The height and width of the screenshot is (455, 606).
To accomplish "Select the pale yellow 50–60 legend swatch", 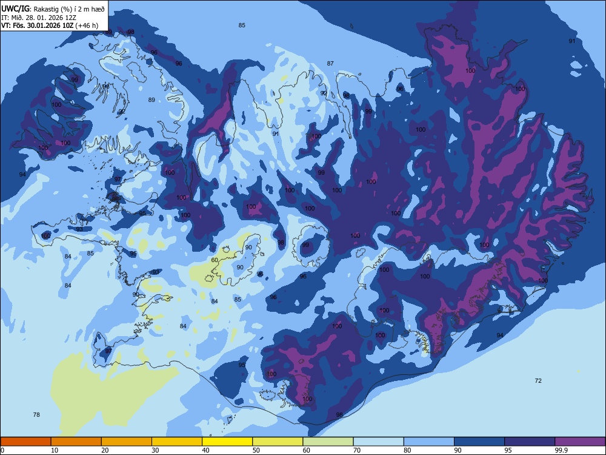I will 278,442.
